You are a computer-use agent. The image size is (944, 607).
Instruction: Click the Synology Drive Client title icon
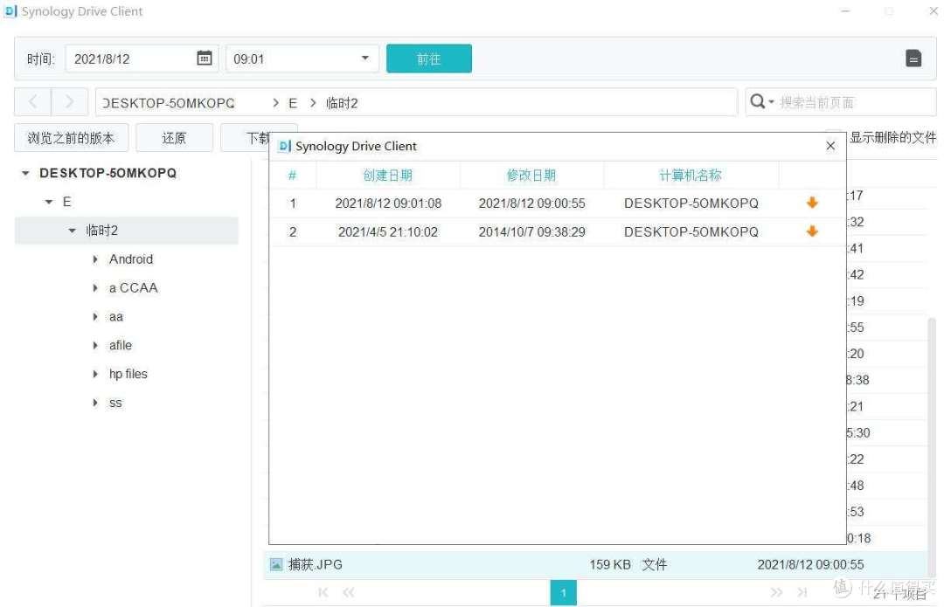click(10, 10)
